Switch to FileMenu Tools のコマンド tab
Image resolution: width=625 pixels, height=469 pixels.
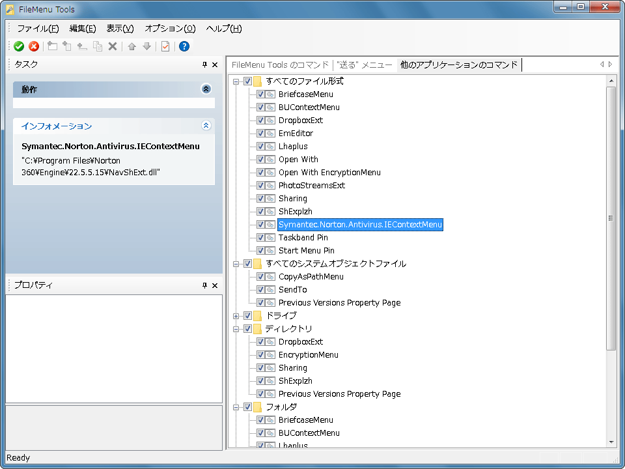[280, 64]
